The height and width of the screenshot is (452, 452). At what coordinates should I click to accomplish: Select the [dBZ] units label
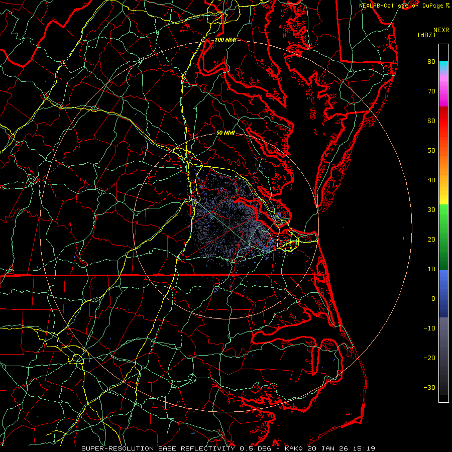[x=426, y=35]
